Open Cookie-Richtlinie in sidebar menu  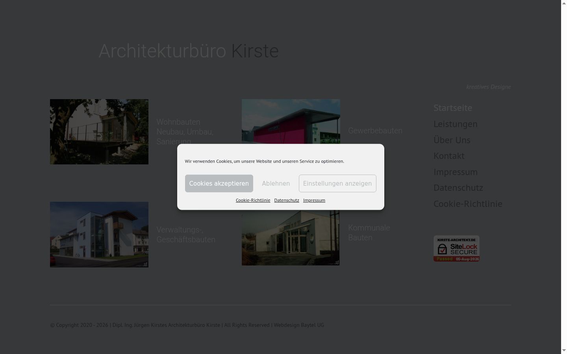(x=468, y=204)
